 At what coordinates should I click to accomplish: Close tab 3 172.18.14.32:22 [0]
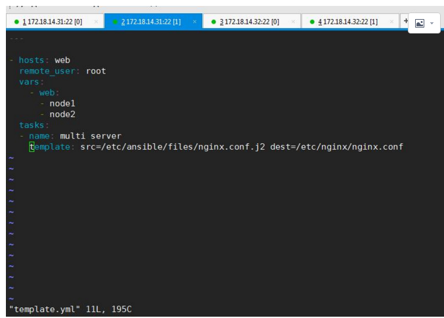(294, 22)
